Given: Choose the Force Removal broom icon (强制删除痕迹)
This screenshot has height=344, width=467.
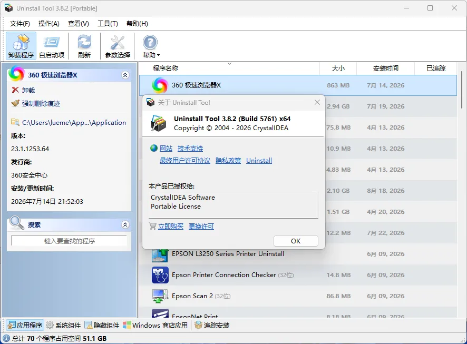Looking at the screenshot, I should coord(15,103).
